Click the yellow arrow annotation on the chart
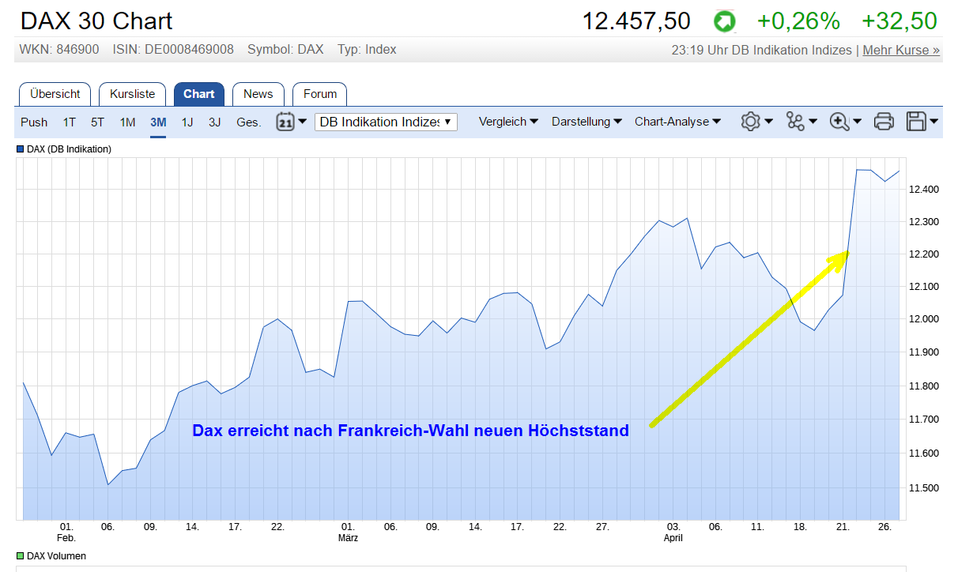The height and width of the screenshot is (572, 958). pyautogui.click(x=751, y=340)
